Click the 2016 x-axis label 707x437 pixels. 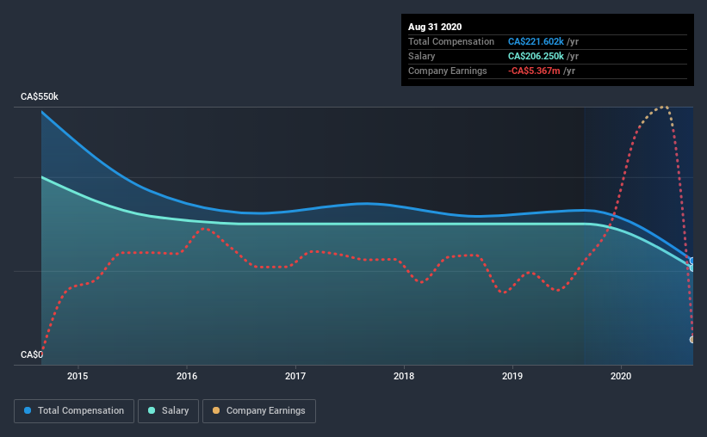[x=187, y=376]
